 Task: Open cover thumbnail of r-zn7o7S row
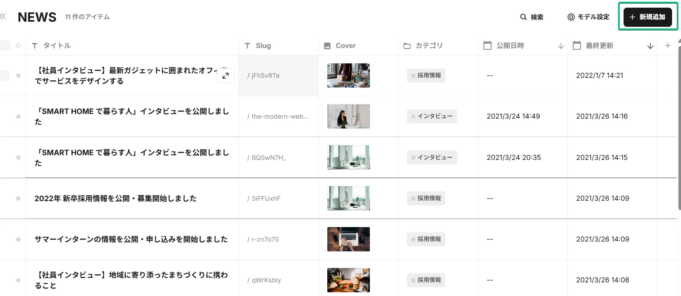pyautogui.click(x=349, y=239)
